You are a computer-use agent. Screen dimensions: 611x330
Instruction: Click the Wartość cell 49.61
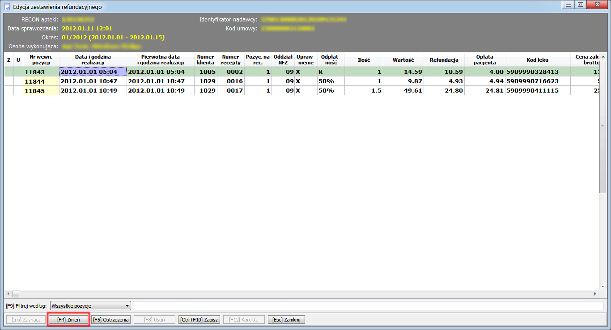pos(403,90)
